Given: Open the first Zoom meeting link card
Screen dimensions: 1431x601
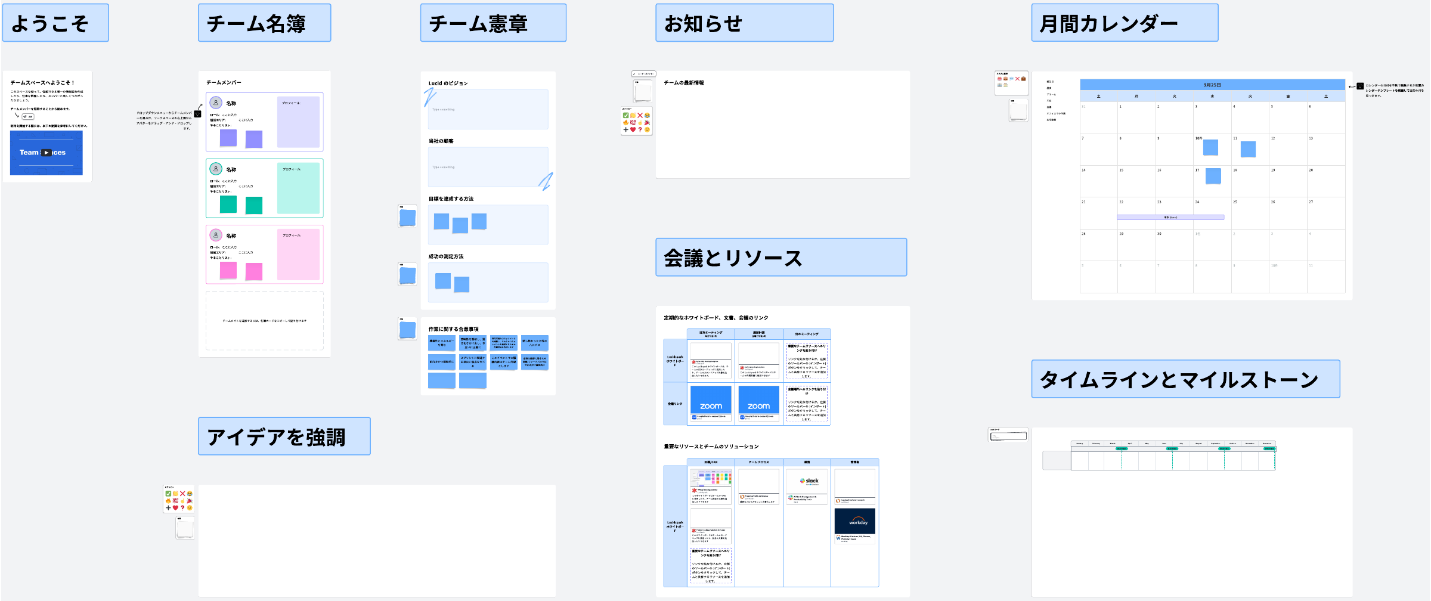Looking at the screenshot, I should [x=711, y=402].
